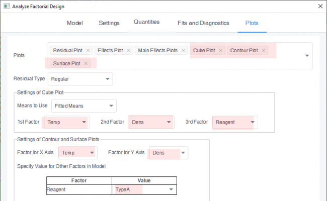Go to Fits and Diagnostics tab
The image size is (327, 201).
(x=203, y=23)
